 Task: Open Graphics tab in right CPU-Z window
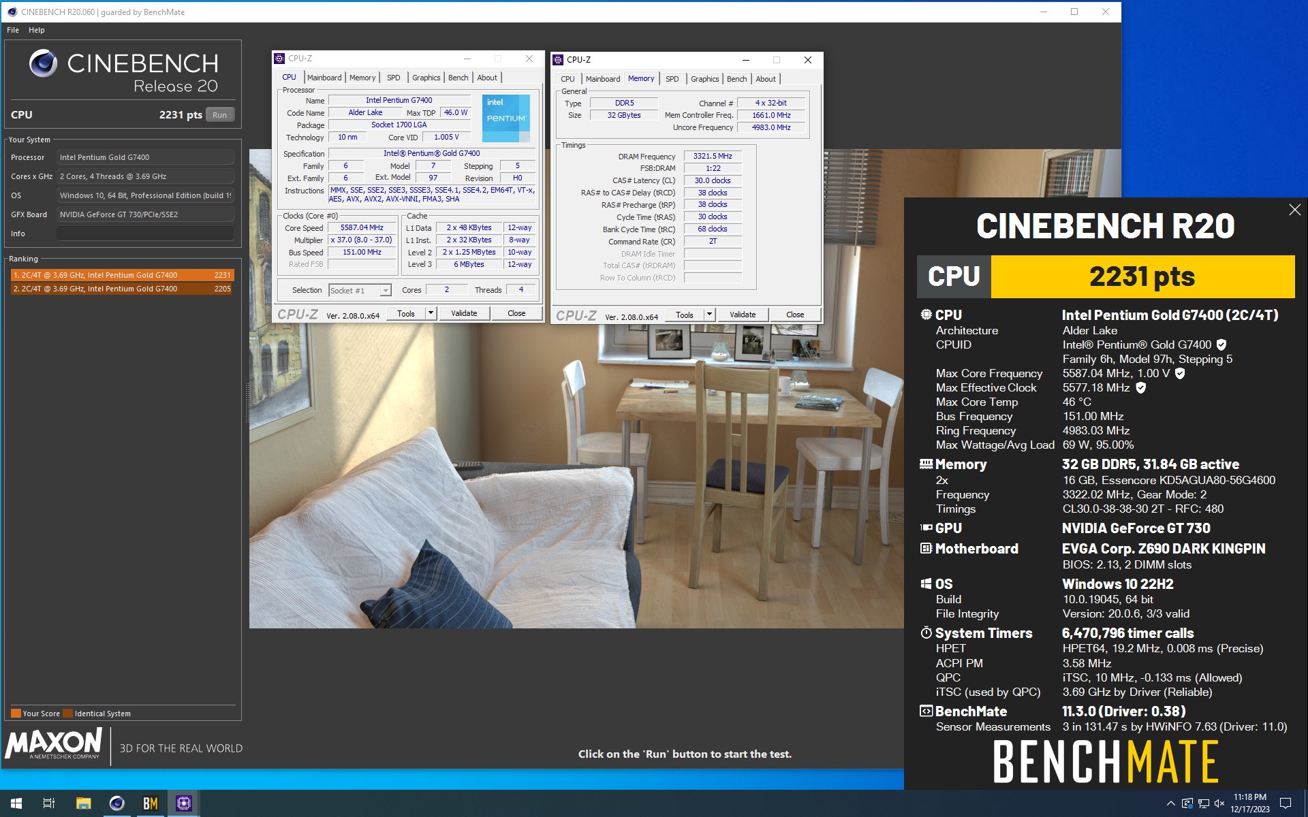[x=705, y=79]
